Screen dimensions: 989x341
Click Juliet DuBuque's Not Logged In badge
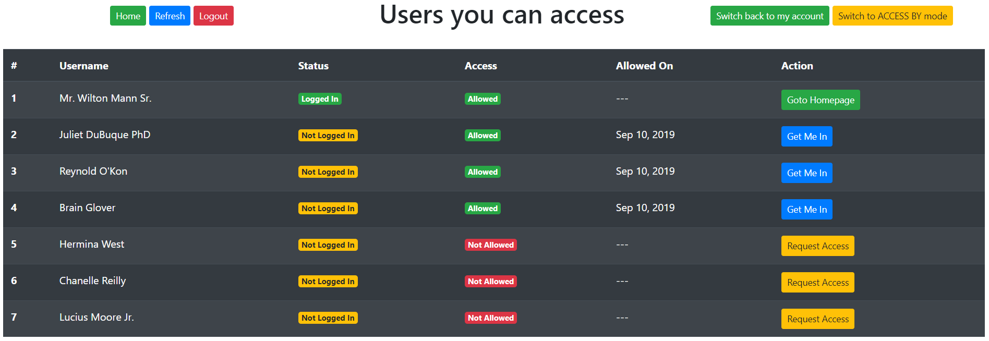[328, 136]
